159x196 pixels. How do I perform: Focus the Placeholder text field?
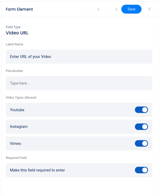(79, 83)
